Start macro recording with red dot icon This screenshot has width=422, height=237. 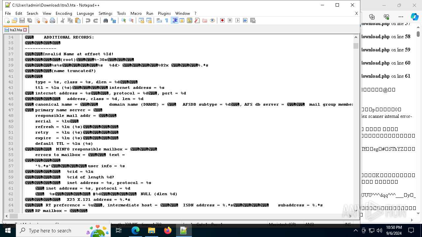tap(223, 20)
